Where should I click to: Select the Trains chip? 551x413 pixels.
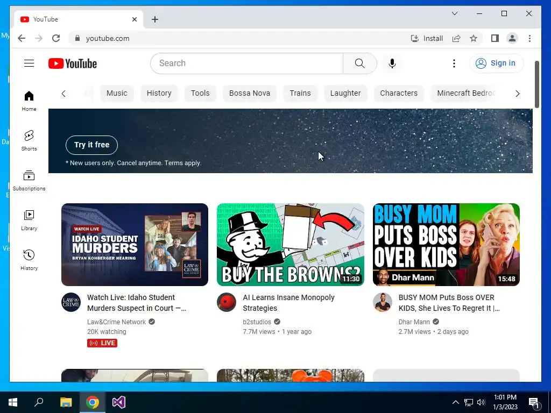(x=300, y=93)
